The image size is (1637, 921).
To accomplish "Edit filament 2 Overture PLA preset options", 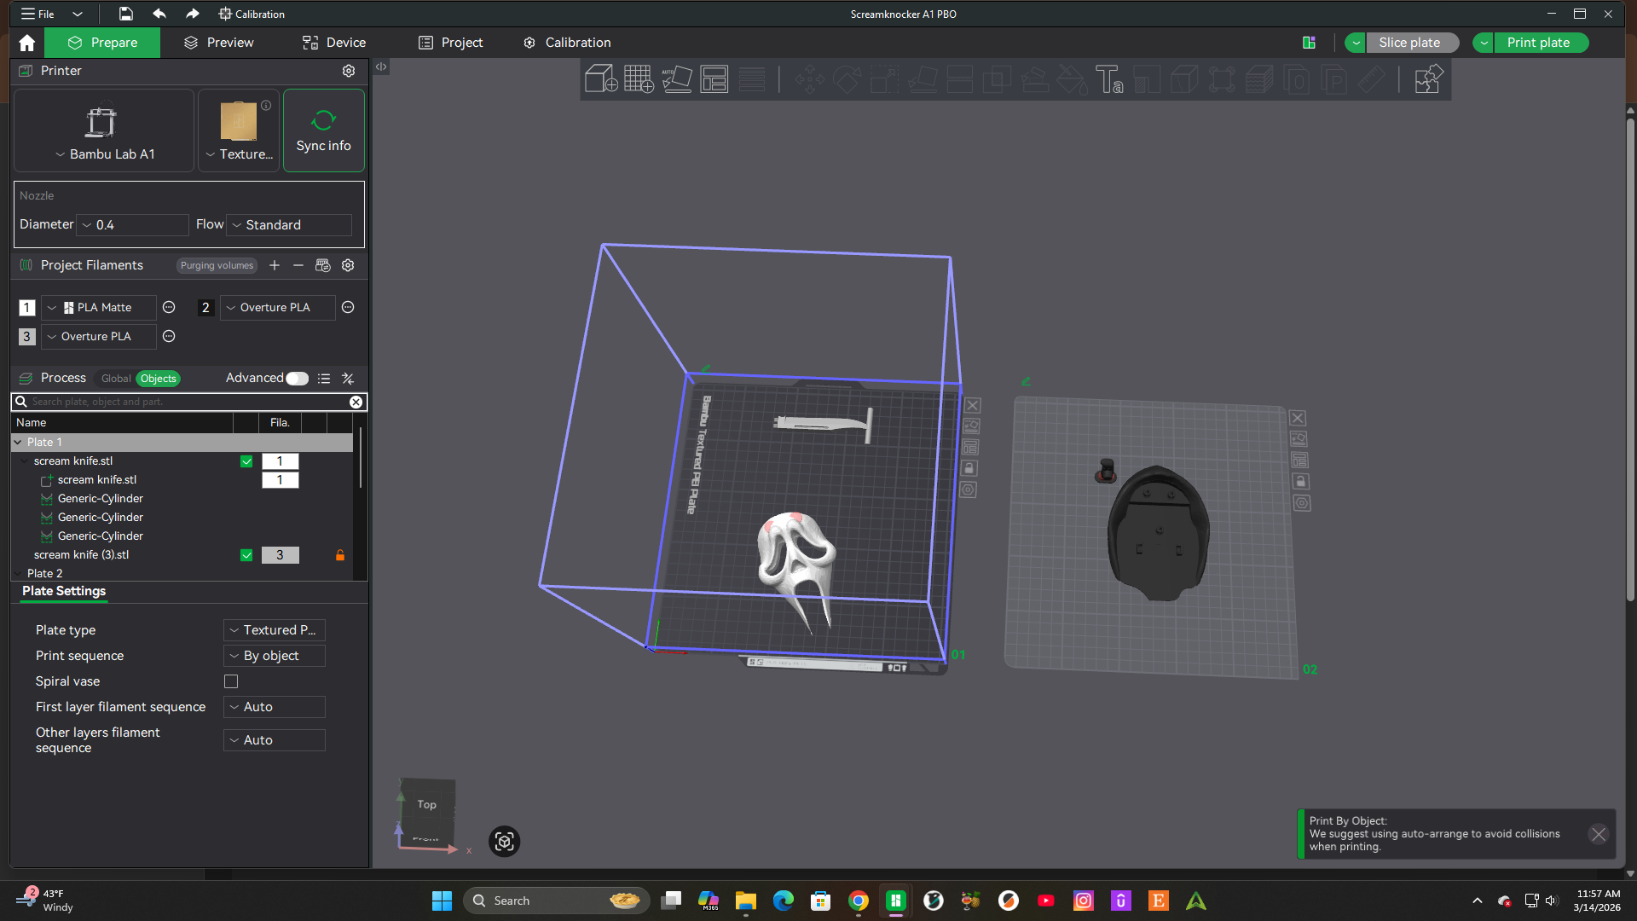I will pos(348,307).
